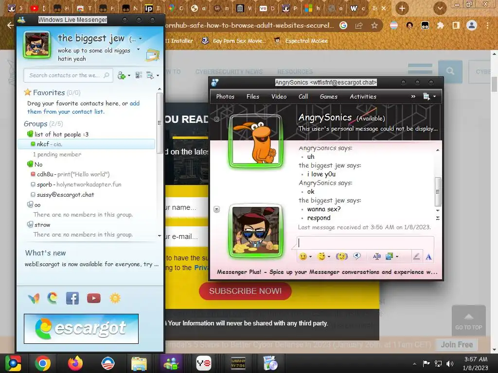Image resolution: width=498 pixels, height=373 pixels.
Task: Click the sun weather icon in footer
Action: 115,298
